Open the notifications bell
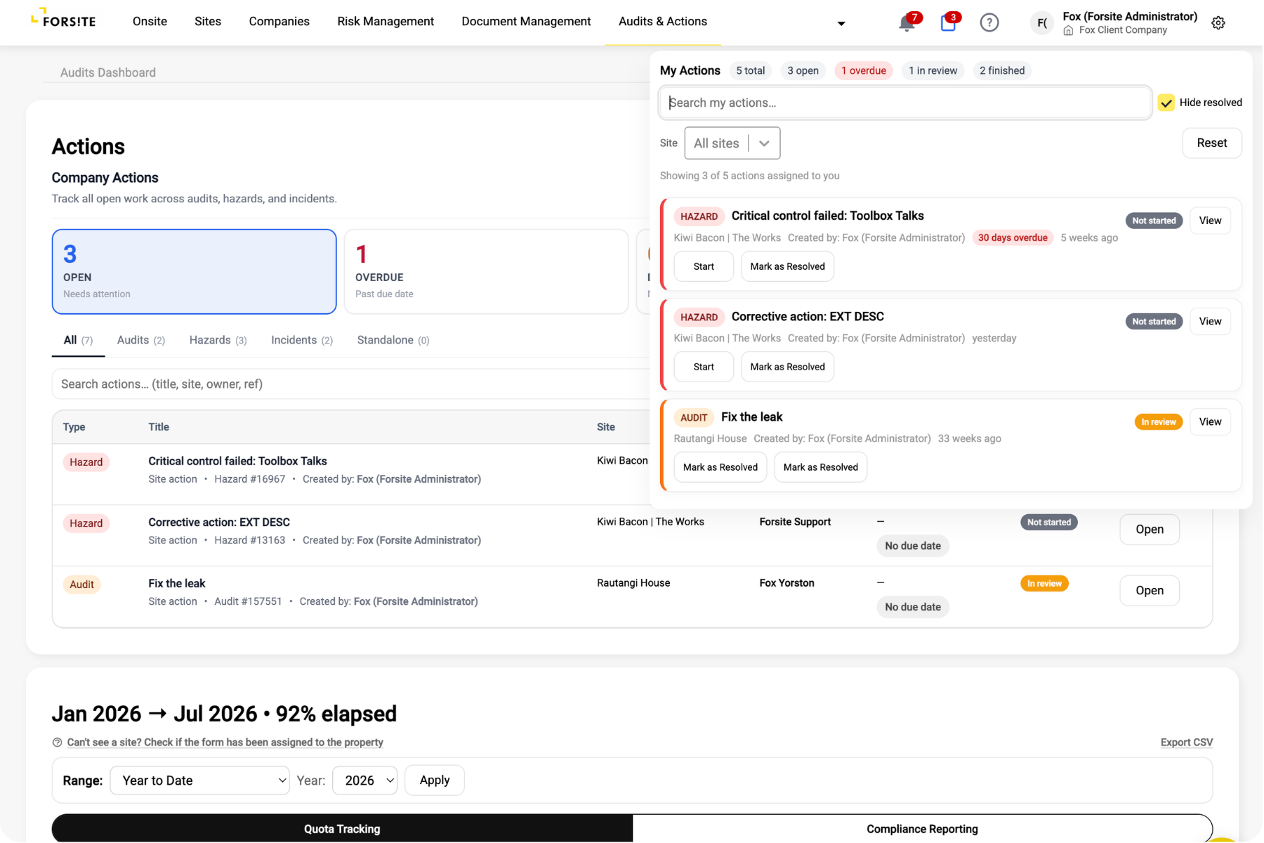The height and width of the screenshot is (843, 1264). (x=907, y=23)
